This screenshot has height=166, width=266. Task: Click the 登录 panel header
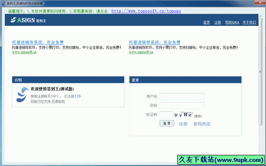click(x=185, y=80)
